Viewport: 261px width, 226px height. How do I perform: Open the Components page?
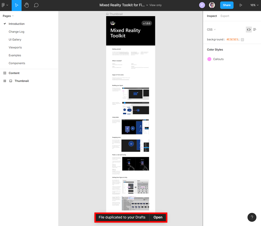(17, 63)
